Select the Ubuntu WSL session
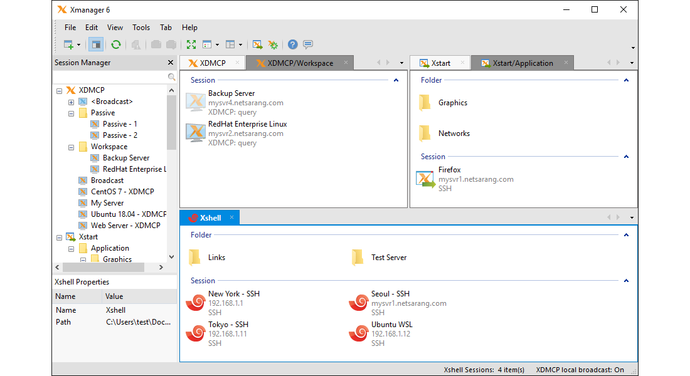The height and width of the screenshot is (376, 690). click(x=391, y=325)
